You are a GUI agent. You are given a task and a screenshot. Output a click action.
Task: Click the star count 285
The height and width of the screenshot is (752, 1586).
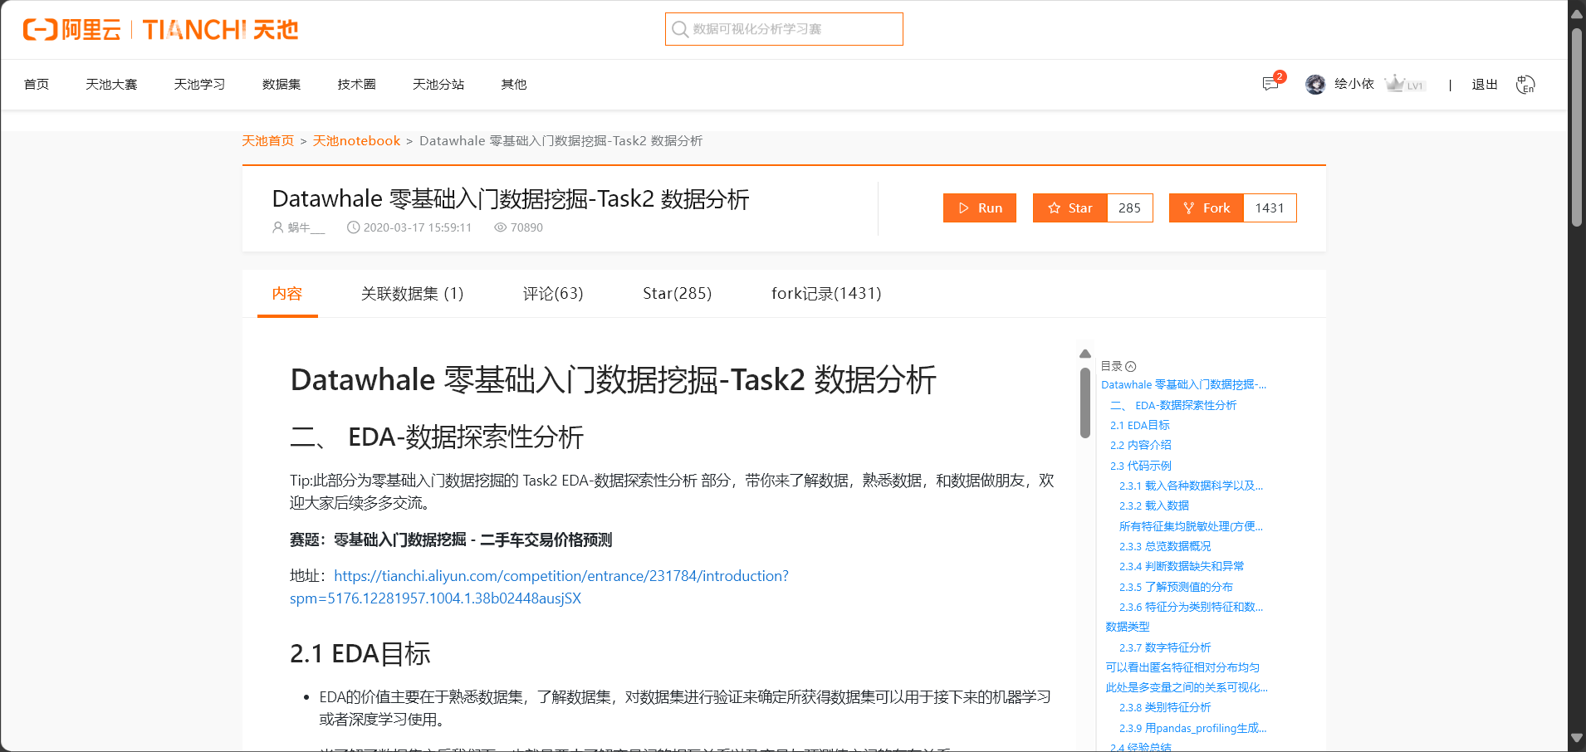coord(1129,208)
